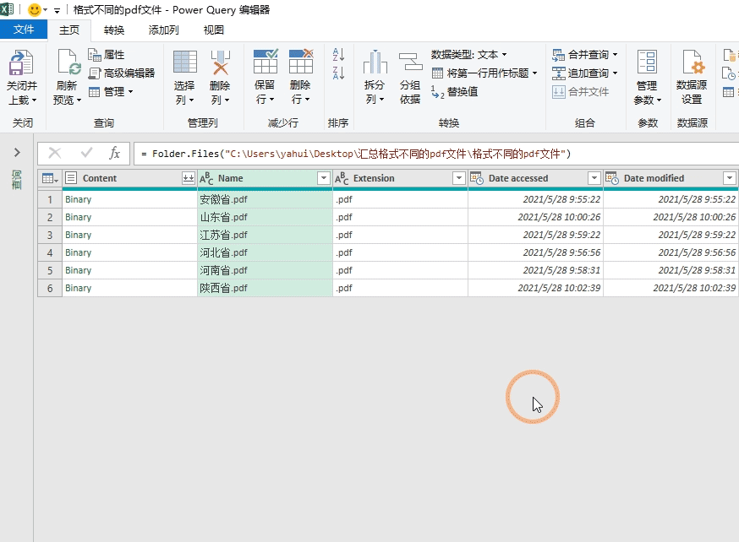Click the Split Column (拆分列) icon
This screenshot has height=542, width=739.
[x=375, y=62]
